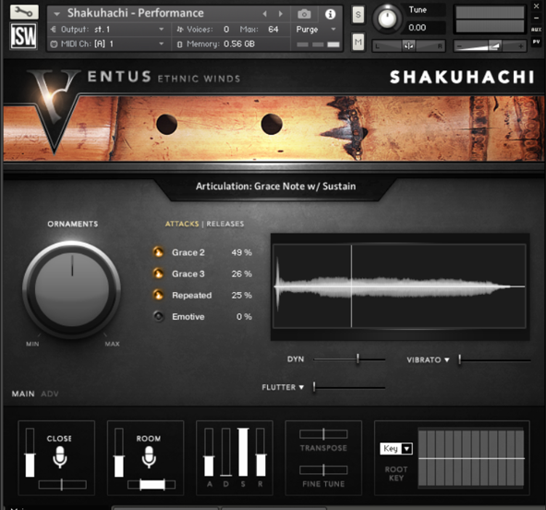Click the Output routing icon
This screenshot has height=510, width=546.
[x=54, y=30]
